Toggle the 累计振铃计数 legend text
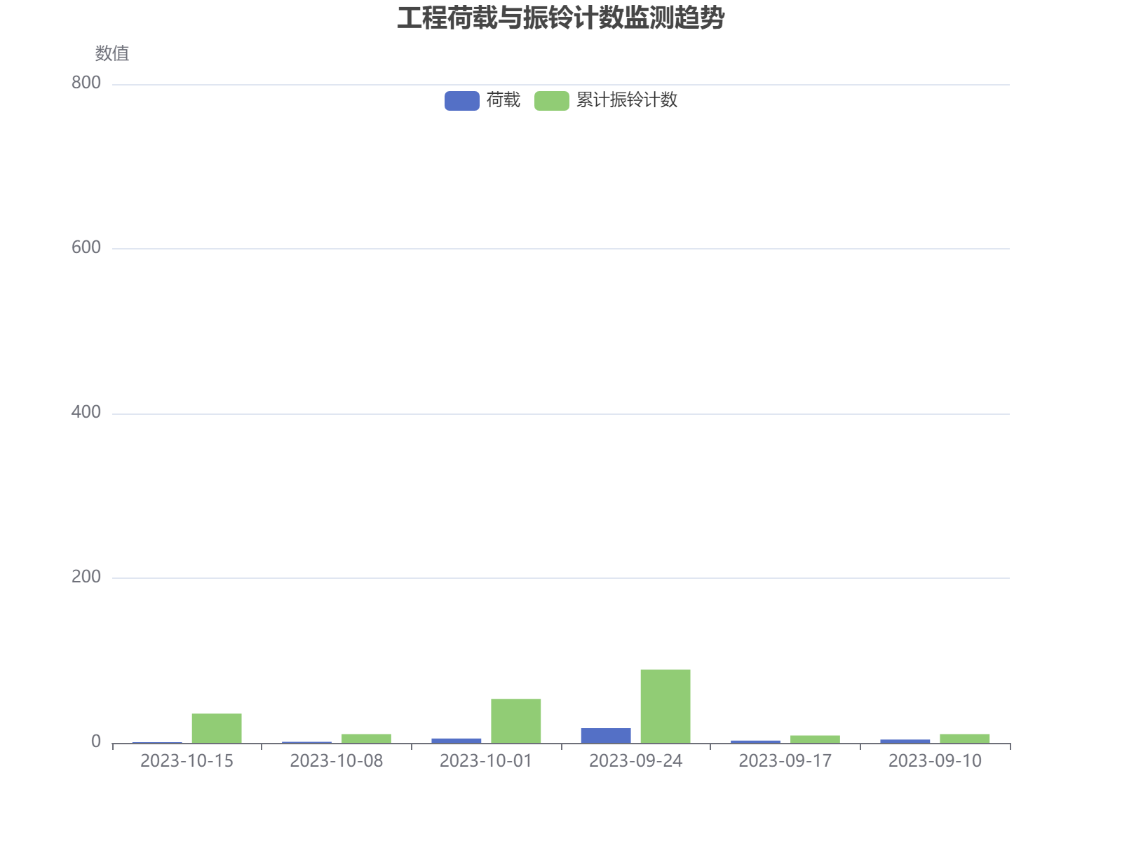This screenshot has height=841, width=1122. coord(627,100)
